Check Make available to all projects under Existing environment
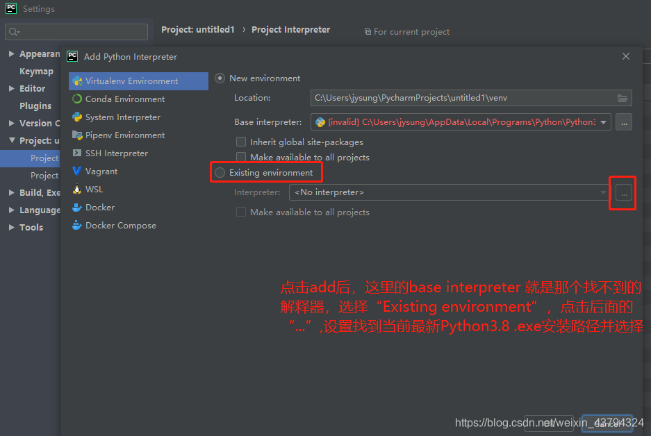The height and width of the screenshot is (436, 651). pos(241,212)
